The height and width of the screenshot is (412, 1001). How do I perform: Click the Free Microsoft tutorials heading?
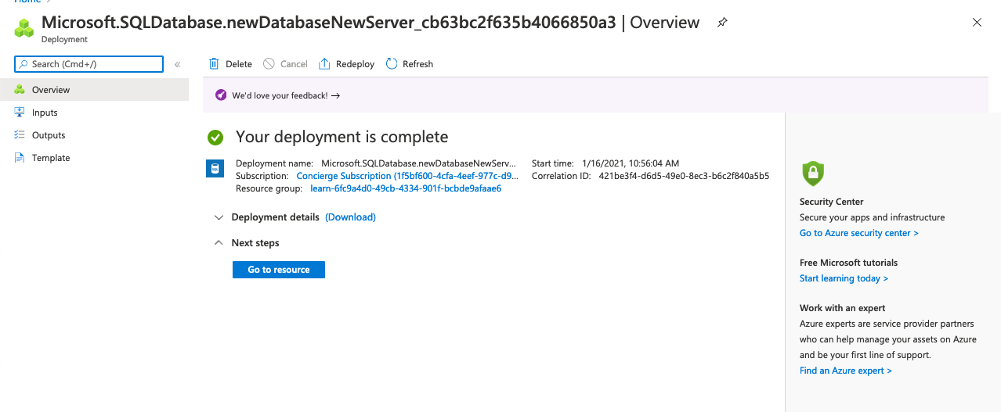[x=848, y=263]
